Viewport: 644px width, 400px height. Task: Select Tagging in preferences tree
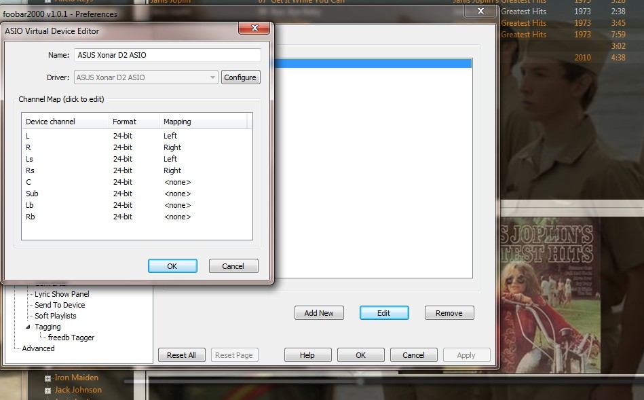tap(48, 327)
